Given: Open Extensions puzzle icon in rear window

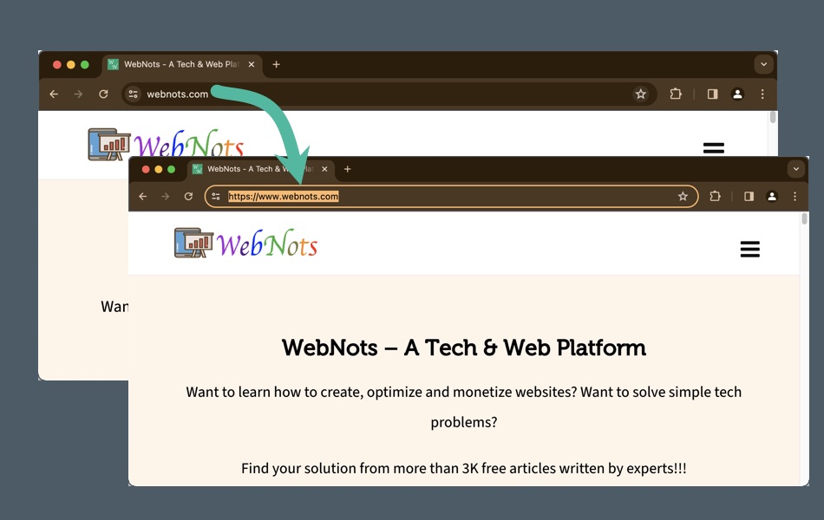Looking at the screenshot, I should 676,94.
